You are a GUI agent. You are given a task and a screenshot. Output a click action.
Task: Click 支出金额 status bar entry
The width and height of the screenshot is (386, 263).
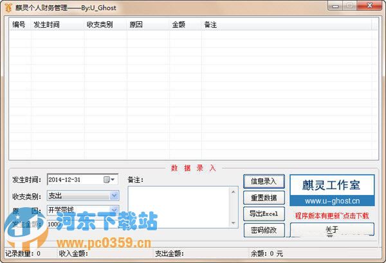pyautogui.click(x=169, y=253)
